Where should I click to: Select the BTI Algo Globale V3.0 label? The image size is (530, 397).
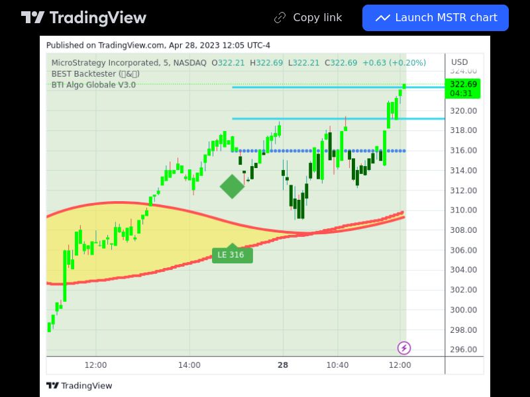(93, 85)
